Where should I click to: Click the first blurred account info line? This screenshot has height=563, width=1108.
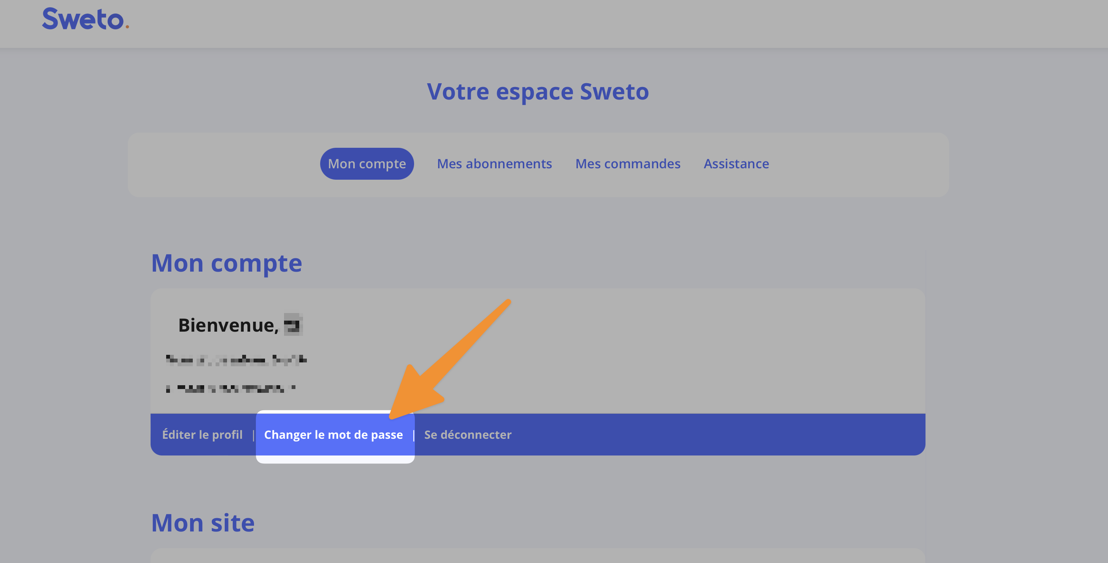(x=236, y=360)
